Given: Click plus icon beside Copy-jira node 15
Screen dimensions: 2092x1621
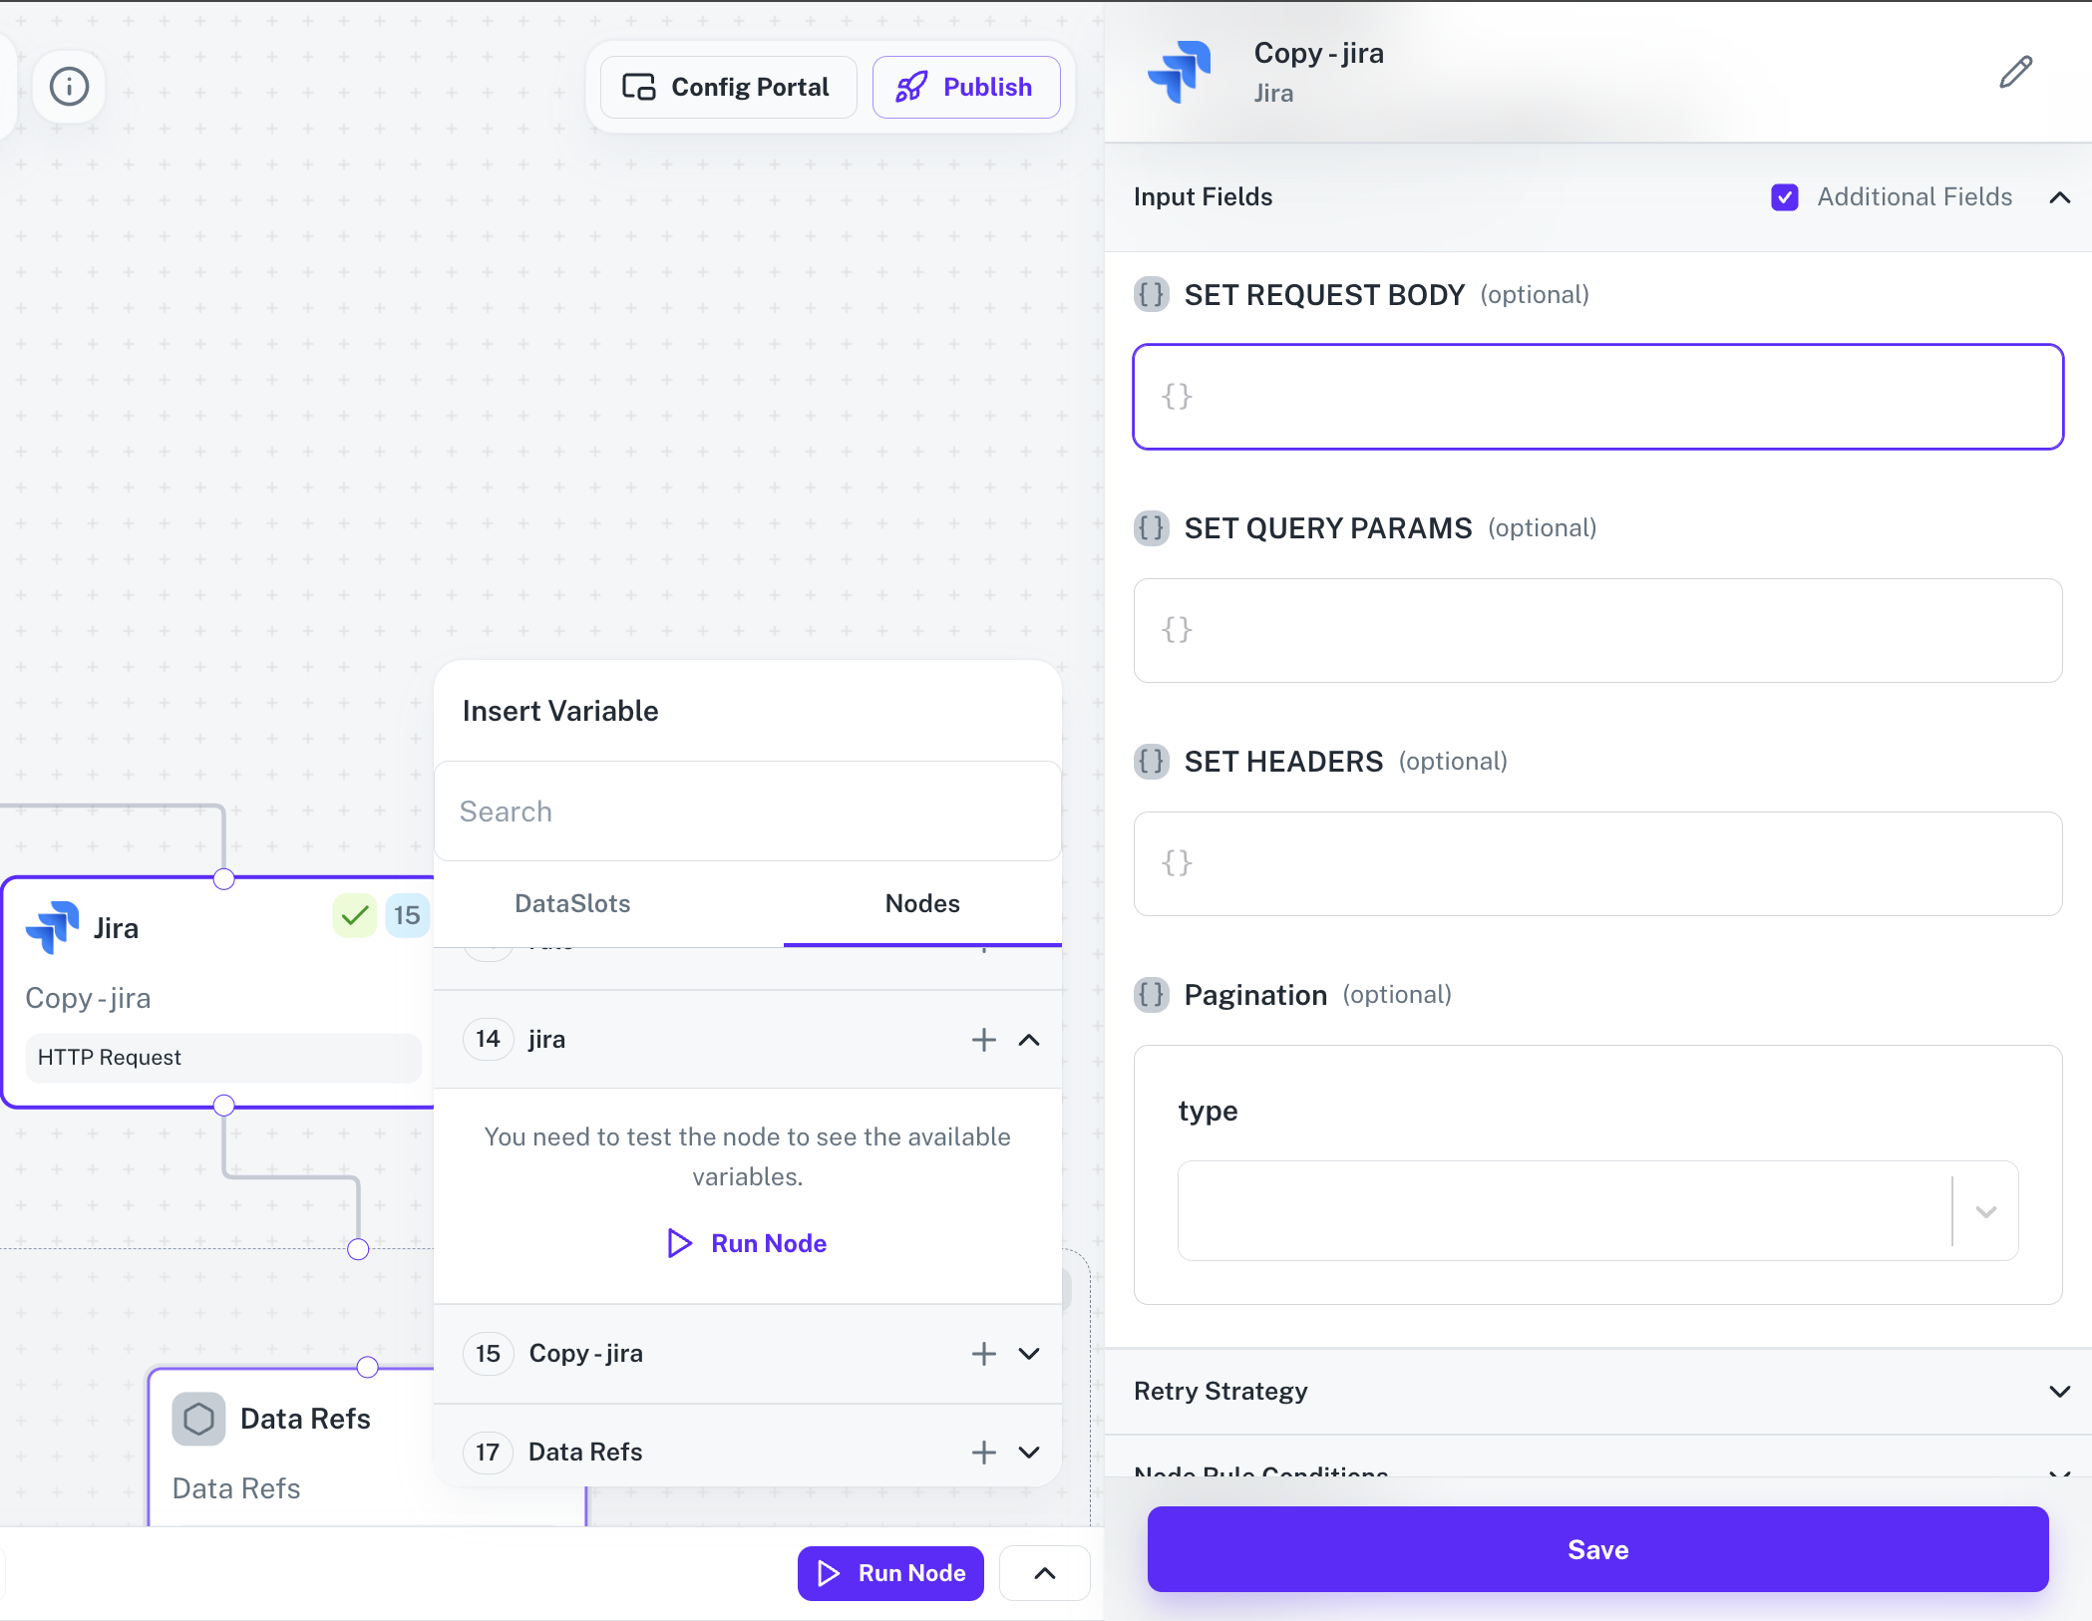Looking at the screenshot, I should click(983, 1353).
